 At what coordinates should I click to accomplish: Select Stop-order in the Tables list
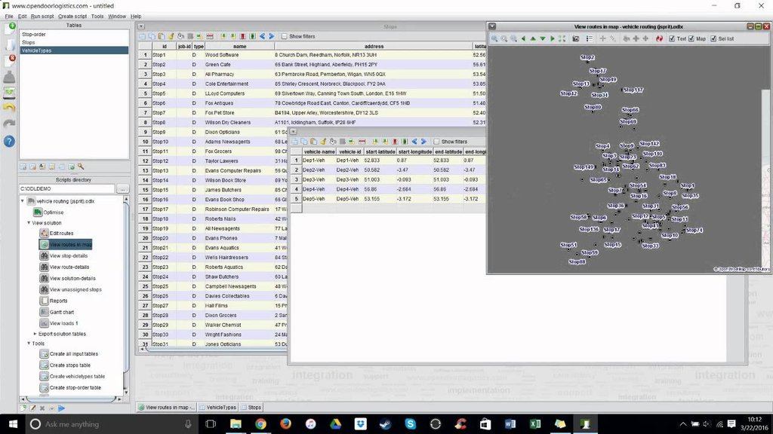pos(34,35)
